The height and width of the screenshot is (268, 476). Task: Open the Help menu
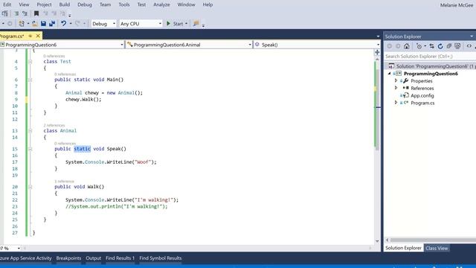(x=208, y=4)
